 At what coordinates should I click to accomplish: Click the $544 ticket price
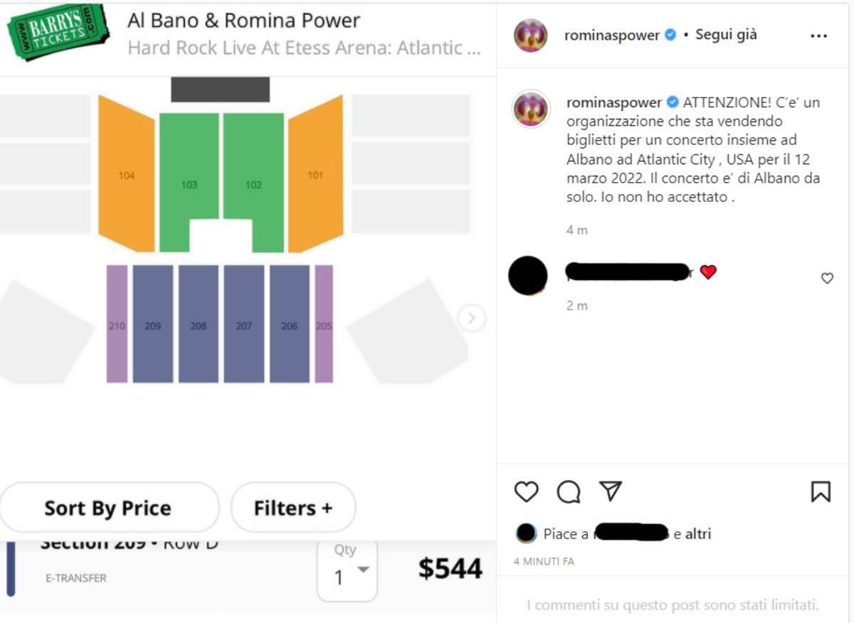point(450,568)
